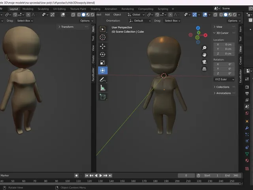The height and width of the screenshot is (190, 253).
Task: Click the Zoom view magnifier icon
Action: coord(204,48)
